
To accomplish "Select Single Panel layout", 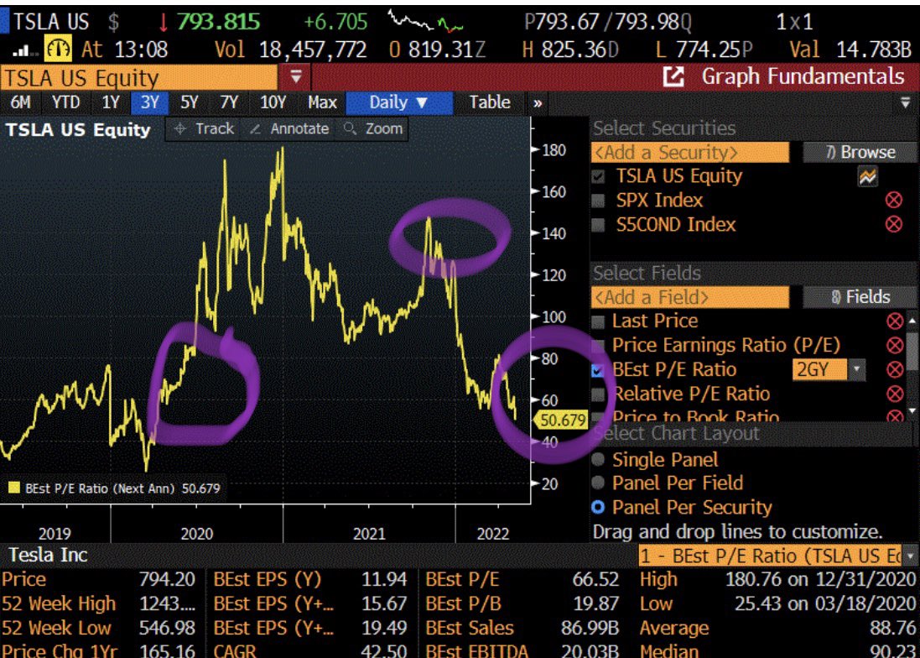I will click(598, 460).
